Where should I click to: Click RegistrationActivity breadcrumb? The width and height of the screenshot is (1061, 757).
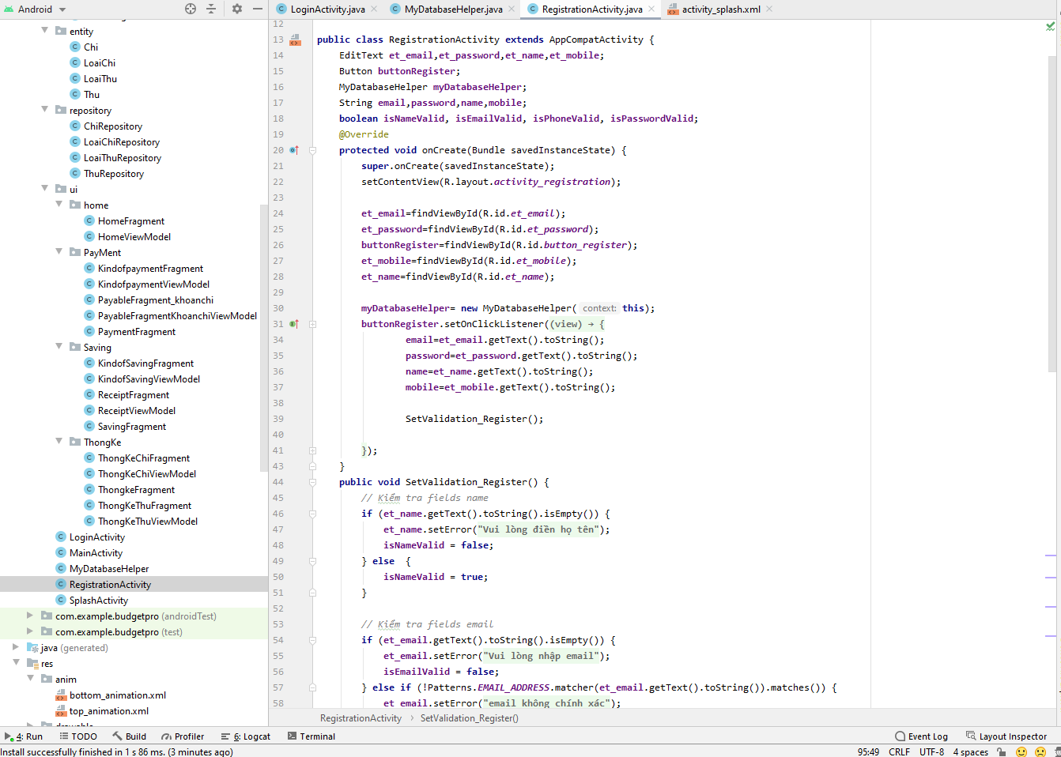coord(361,718)
